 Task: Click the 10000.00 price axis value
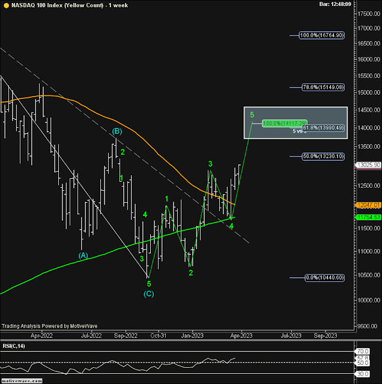pyautogui.click(x=369, y=300)
